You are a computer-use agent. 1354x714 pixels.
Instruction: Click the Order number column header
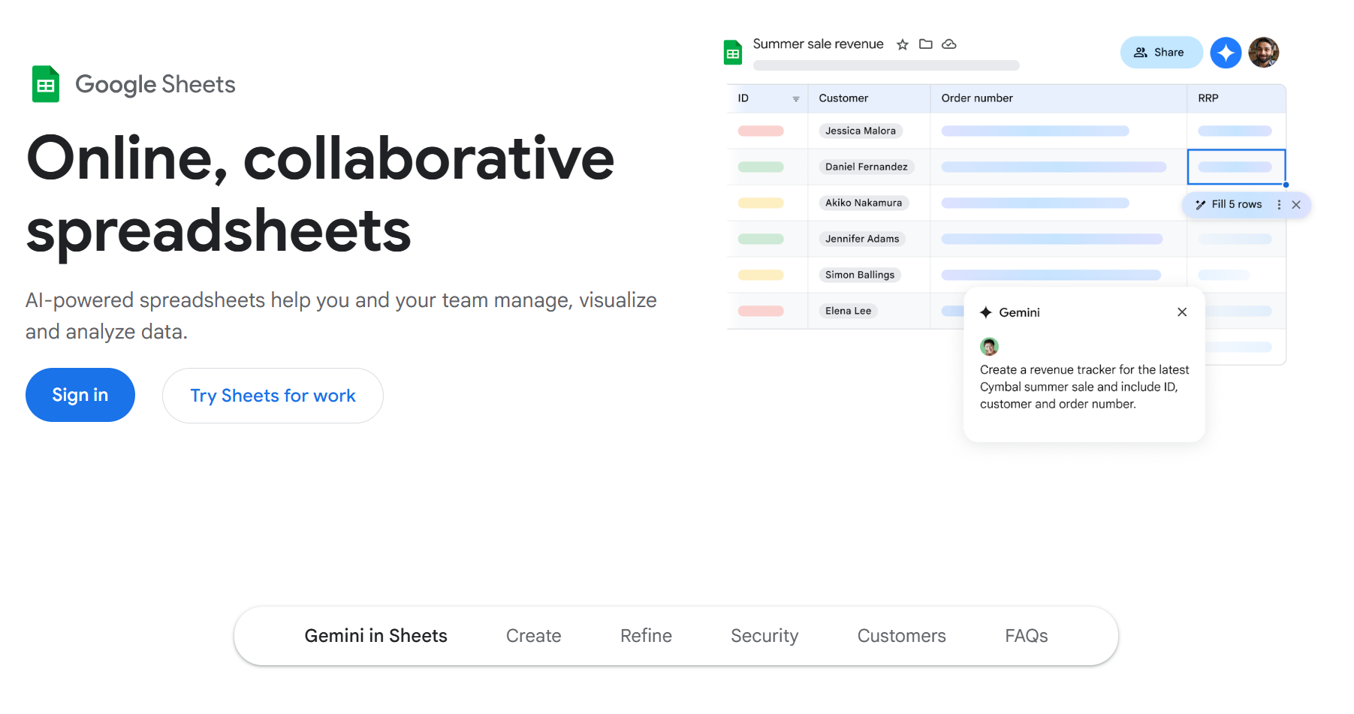(x=1058, y=98)
